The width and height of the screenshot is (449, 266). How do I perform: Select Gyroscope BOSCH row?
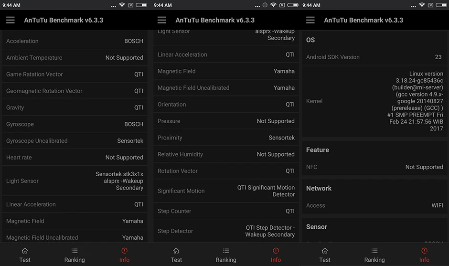[75, 124]
